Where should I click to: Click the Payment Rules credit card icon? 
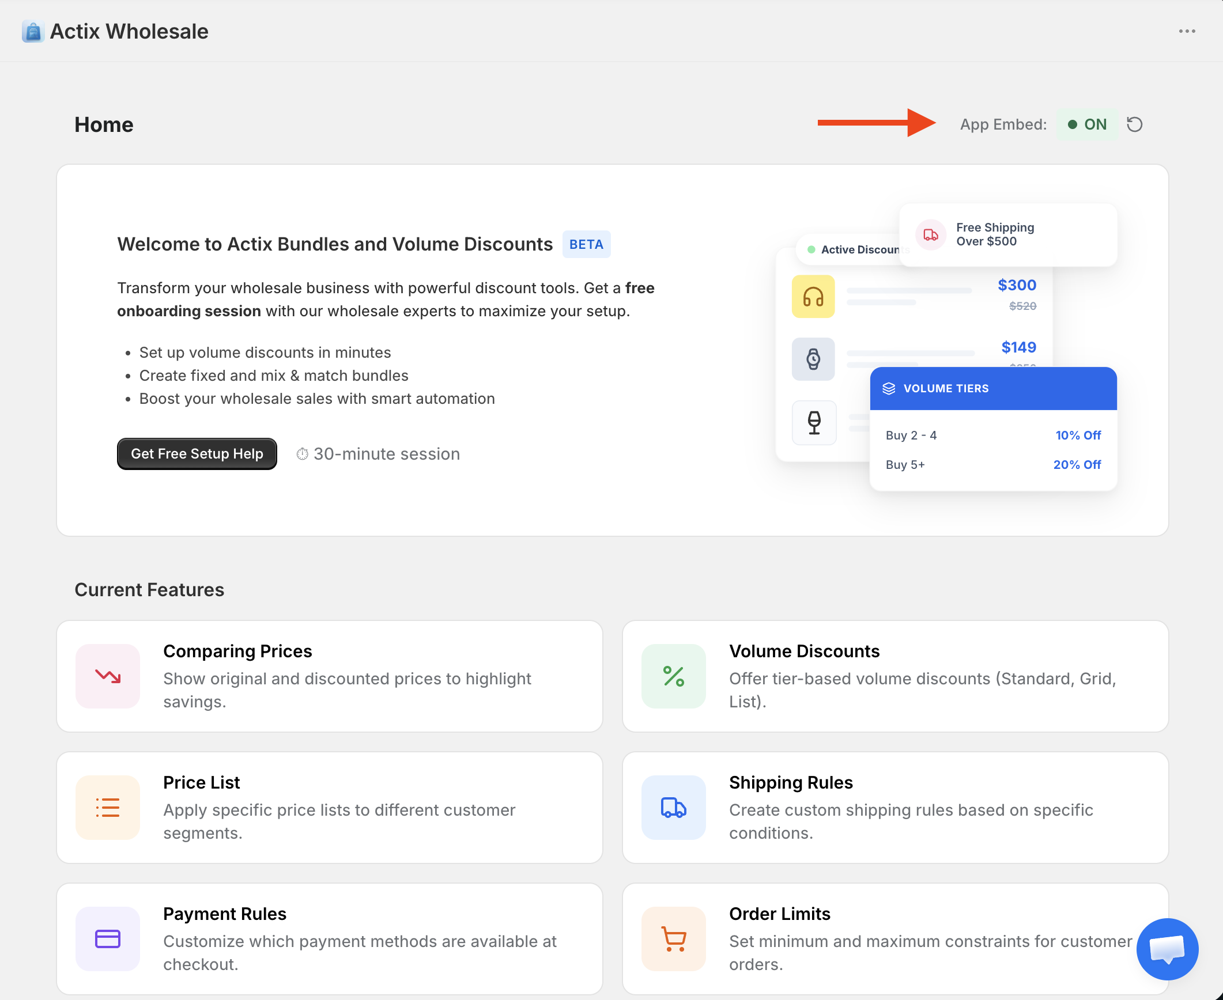tap(108, 939)
